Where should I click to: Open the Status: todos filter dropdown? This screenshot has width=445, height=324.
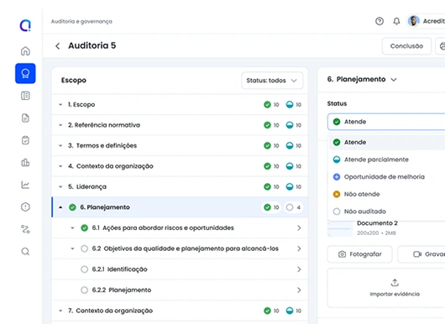[x=272, y=81]
